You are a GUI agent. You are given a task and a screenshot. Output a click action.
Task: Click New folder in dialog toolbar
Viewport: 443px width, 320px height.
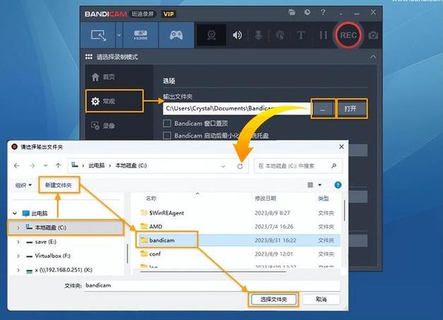pyautogui.click(x=59, y=185)
